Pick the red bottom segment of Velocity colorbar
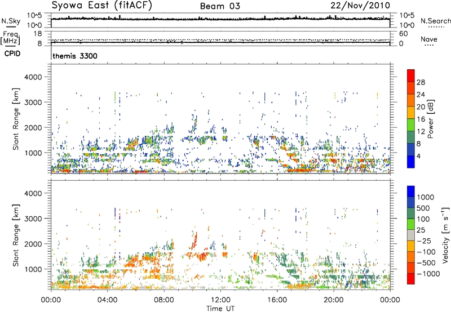 pyautogui.click(x=411, y=279)
